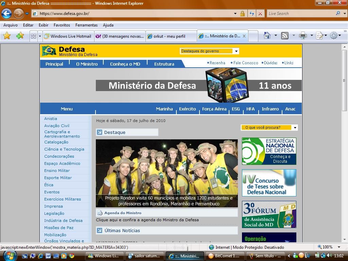Open BitComet taskbar button

pos(225,256)
